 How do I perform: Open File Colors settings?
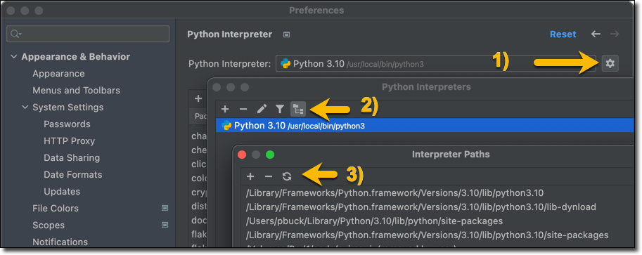click(56, 209)
